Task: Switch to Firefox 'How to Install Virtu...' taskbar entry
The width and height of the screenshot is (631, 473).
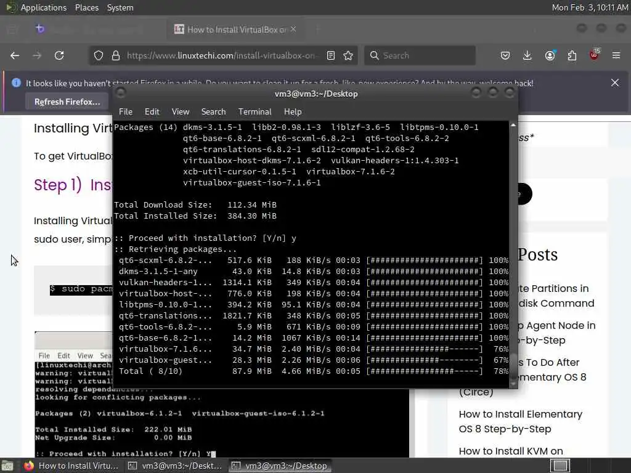Action: pos(71,466)
